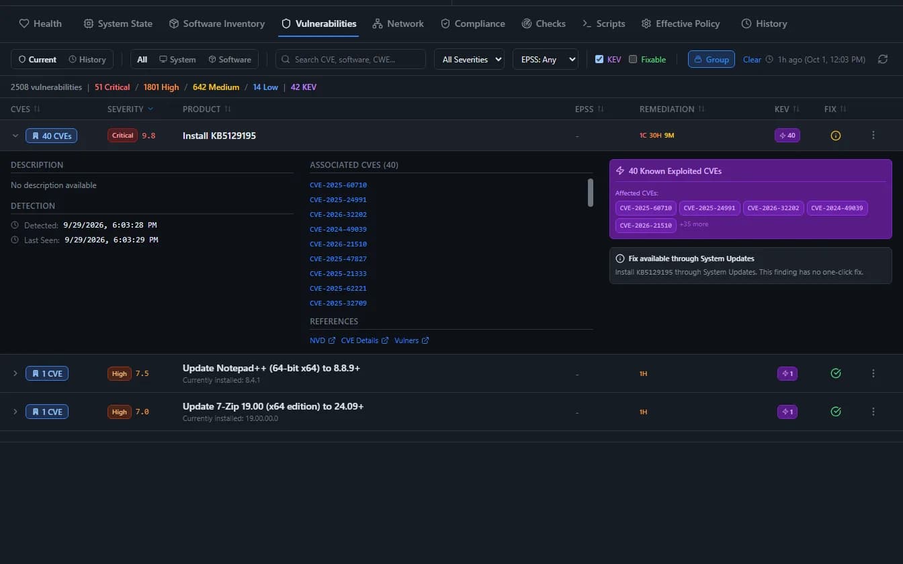Open the EPSS: Any dropdown
903x564 pixels.
545,59
